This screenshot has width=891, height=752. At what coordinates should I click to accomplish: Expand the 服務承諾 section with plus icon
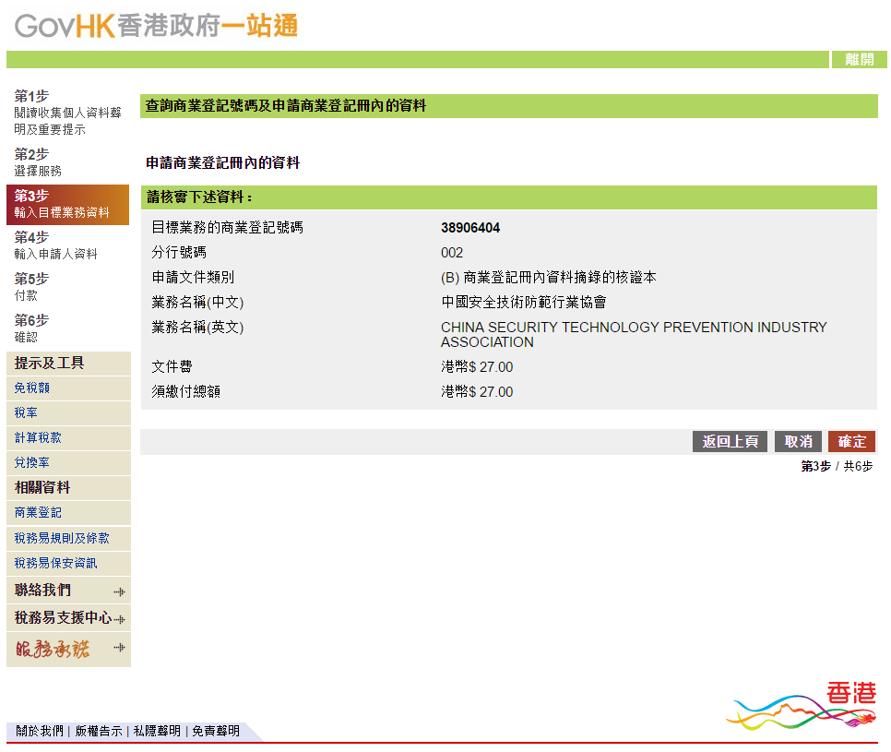click(119, 648)
